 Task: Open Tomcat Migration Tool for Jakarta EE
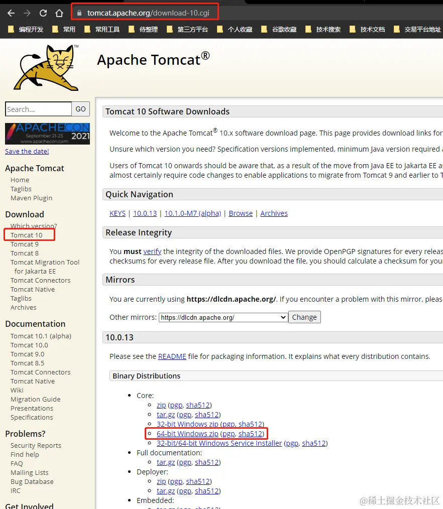(x=45, y=267)
